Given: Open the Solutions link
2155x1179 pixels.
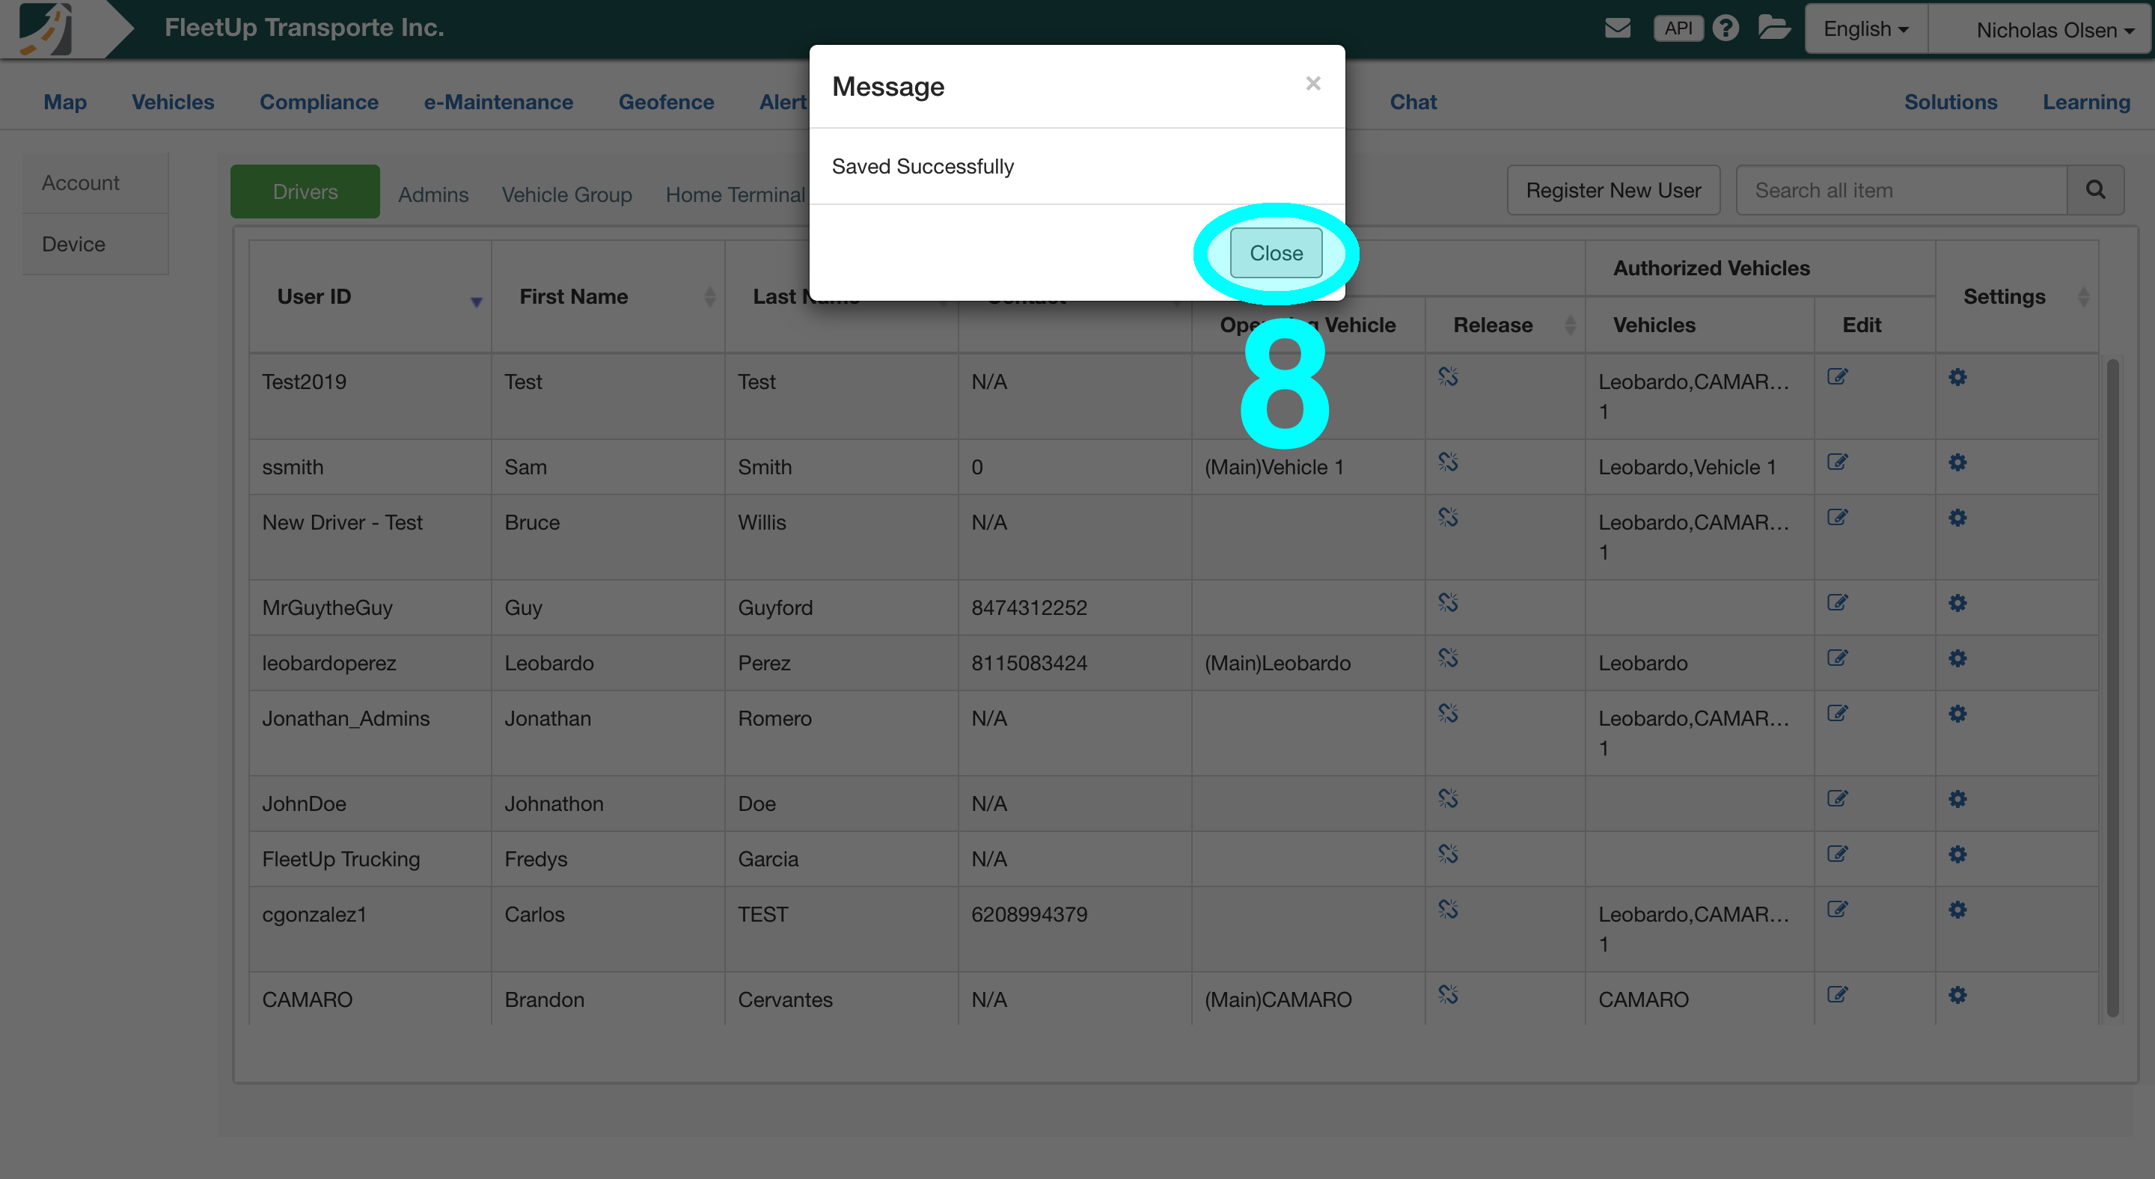Looking at the screenshot, I should [1951, 102].
